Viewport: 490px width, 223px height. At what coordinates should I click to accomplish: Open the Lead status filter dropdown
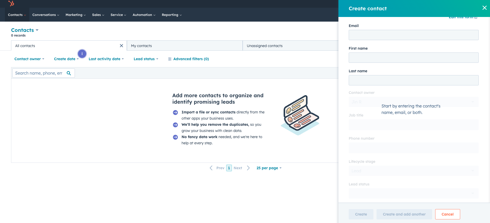click(x=146, y=59)
